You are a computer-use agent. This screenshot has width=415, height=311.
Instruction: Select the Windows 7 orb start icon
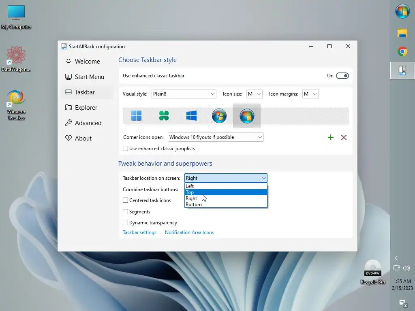pyautogui.click(x=219, y=115)
